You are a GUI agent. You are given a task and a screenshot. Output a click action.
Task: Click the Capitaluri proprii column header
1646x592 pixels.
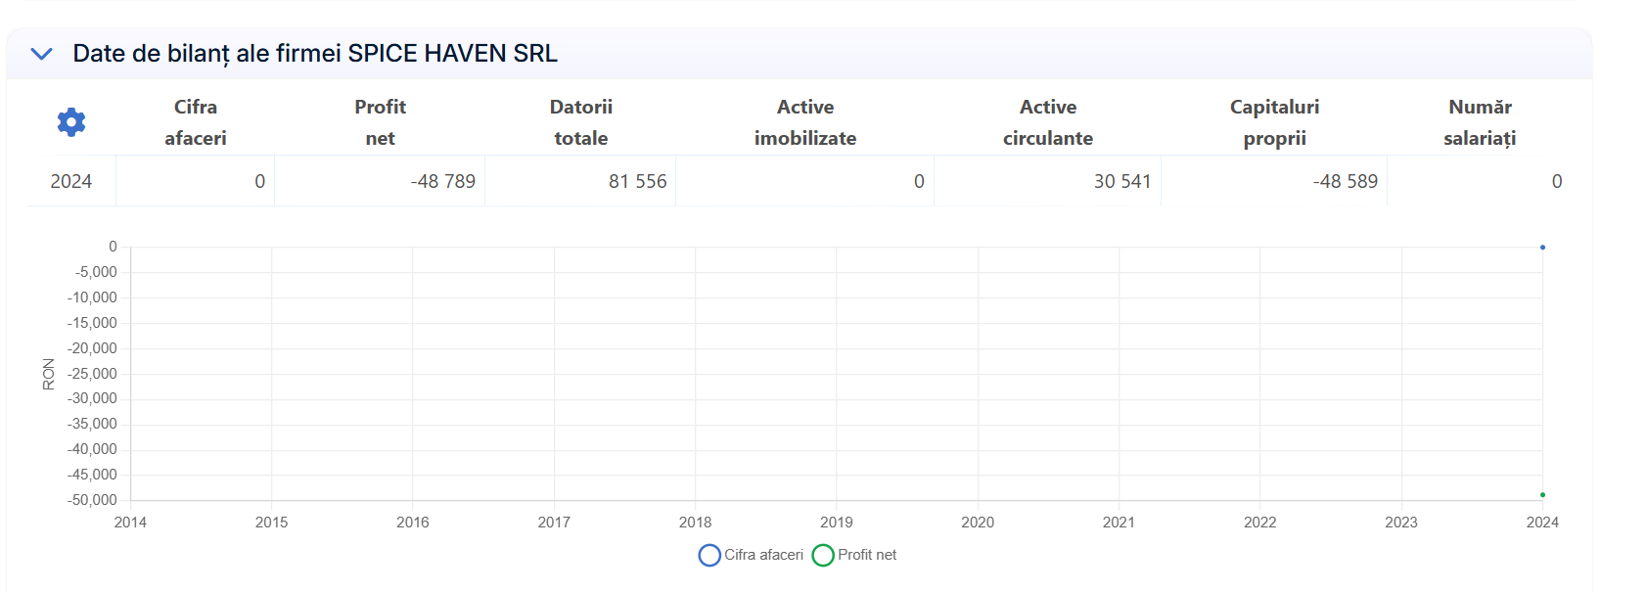(x=1274, y=122)
